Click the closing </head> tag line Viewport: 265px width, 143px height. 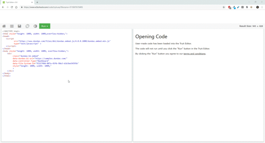coord(7,49)
